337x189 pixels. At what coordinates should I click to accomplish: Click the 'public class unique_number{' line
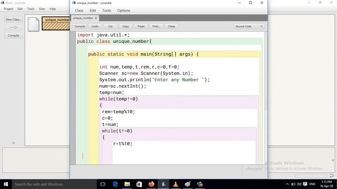pos(114,41)
